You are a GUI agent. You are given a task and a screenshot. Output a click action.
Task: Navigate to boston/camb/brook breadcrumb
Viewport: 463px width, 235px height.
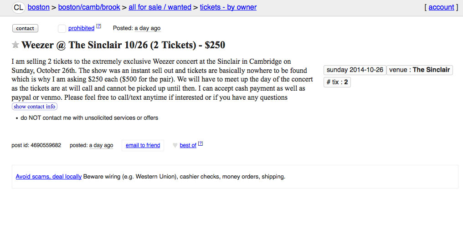(x=89, y=7)
